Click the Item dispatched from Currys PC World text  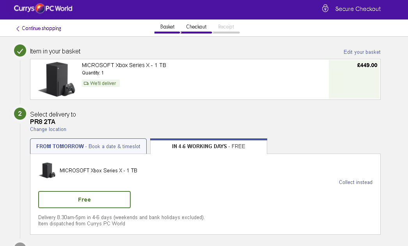82,224
